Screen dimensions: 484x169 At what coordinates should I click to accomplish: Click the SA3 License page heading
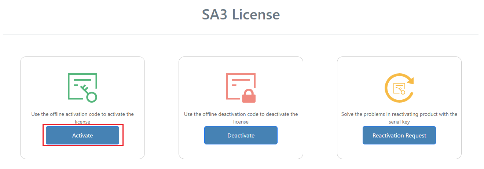point(241,15)
